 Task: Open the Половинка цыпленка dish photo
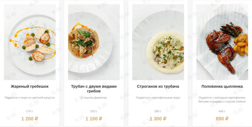222,42
